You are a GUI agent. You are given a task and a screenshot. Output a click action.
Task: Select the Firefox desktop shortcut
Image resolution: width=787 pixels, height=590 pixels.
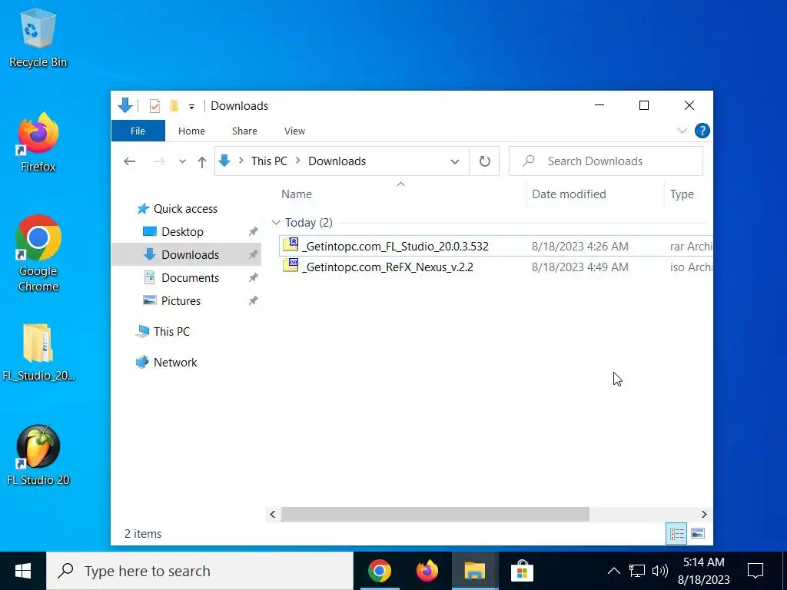(x=38, y=142)
